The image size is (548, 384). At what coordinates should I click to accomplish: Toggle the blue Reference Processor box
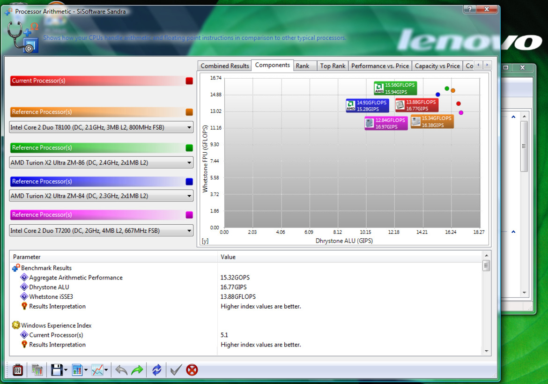(189, 181)
